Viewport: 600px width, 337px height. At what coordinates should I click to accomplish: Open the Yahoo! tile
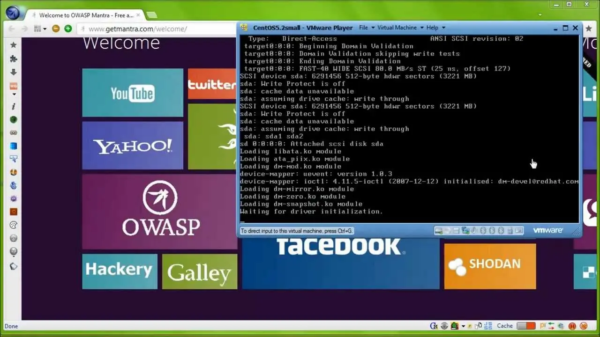coord(133,146)
